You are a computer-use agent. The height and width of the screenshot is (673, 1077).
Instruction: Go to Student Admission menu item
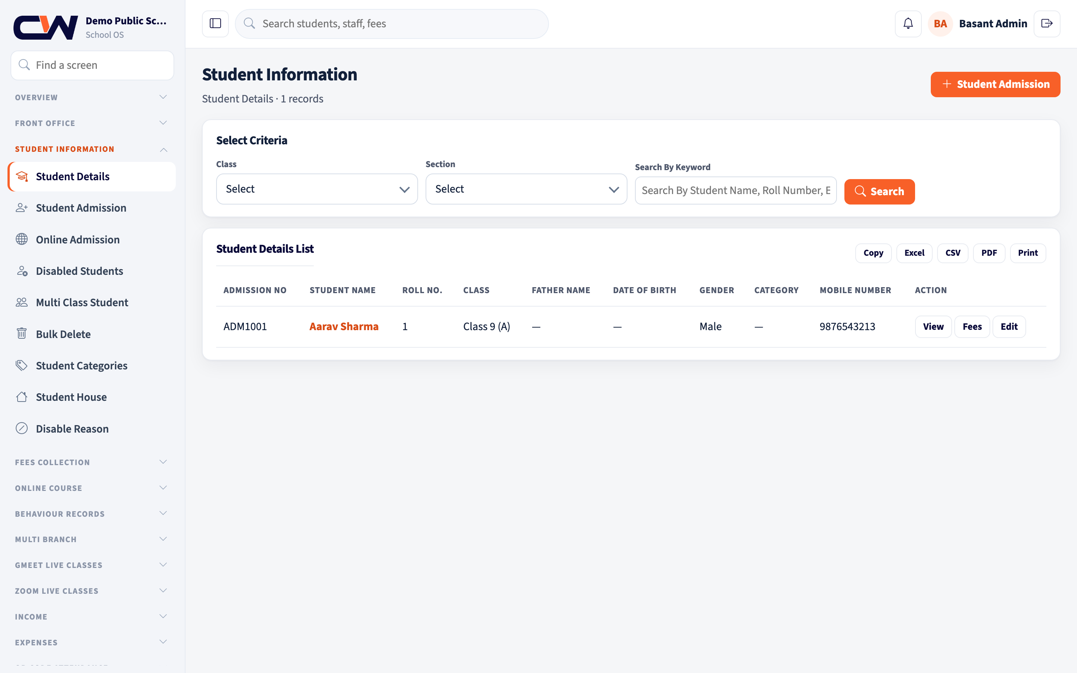tap(92, 208)
